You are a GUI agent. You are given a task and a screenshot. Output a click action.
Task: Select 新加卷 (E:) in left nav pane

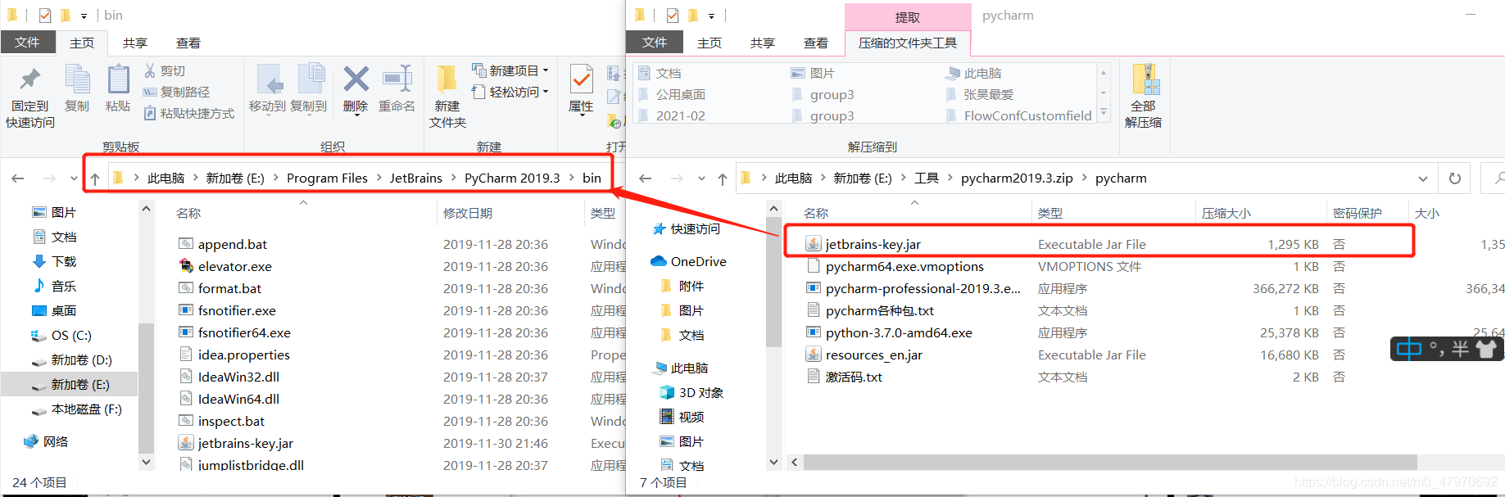click(70, 384)
